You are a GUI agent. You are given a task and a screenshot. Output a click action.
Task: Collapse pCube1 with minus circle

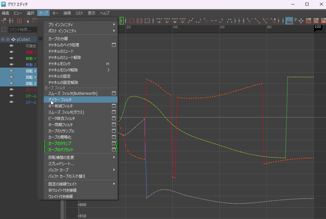click(3, 39)
